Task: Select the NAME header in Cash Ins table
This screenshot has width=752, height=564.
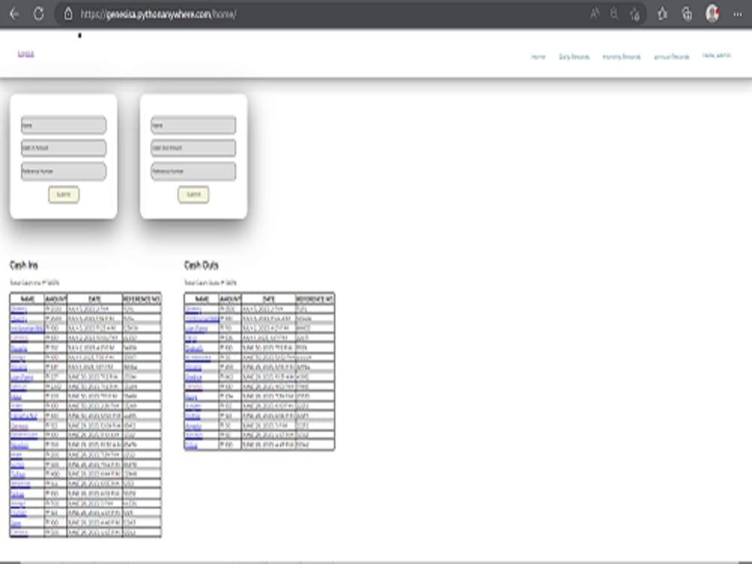Action: (27, 299)
